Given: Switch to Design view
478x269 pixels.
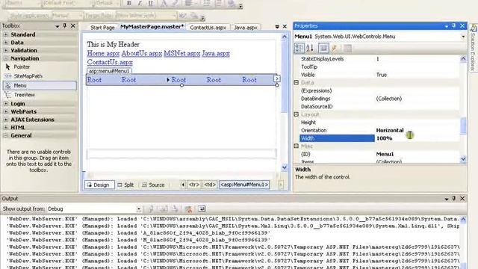Looking at the screenshot, I should (99, 185).
